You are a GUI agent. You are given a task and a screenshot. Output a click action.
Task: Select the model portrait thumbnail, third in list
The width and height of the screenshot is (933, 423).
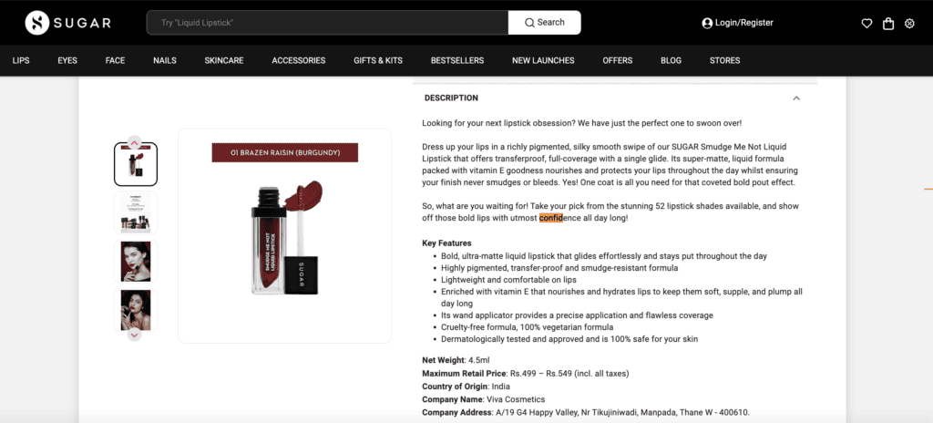click(x=136, y=262)
